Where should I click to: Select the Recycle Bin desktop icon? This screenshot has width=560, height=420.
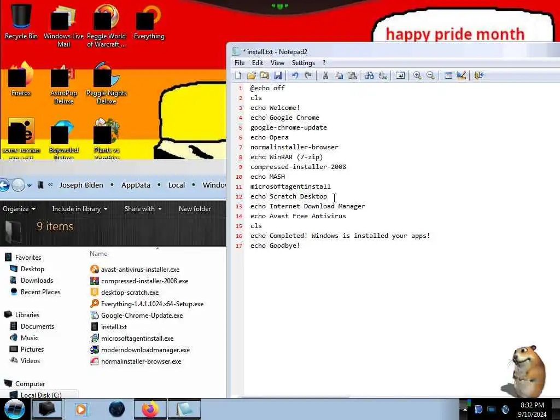(x=21, y=21)
